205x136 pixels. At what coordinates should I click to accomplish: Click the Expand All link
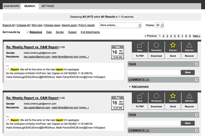point(9,25)
